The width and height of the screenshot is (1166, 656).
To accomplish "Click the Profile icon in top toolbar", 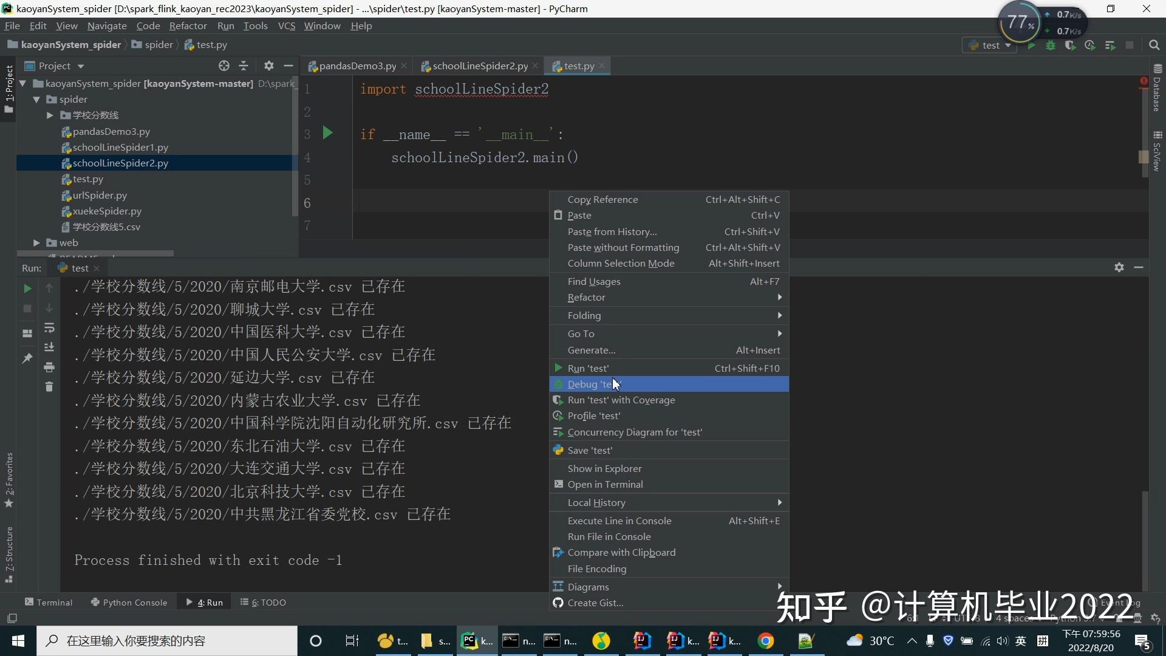I will [x=1090, y=46].
